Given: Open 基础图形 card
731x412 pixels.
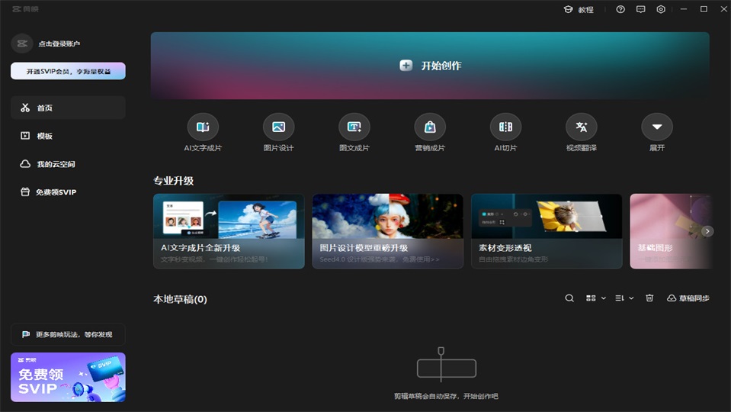Looking at the screenshot, I should click(x=670, y=231).
